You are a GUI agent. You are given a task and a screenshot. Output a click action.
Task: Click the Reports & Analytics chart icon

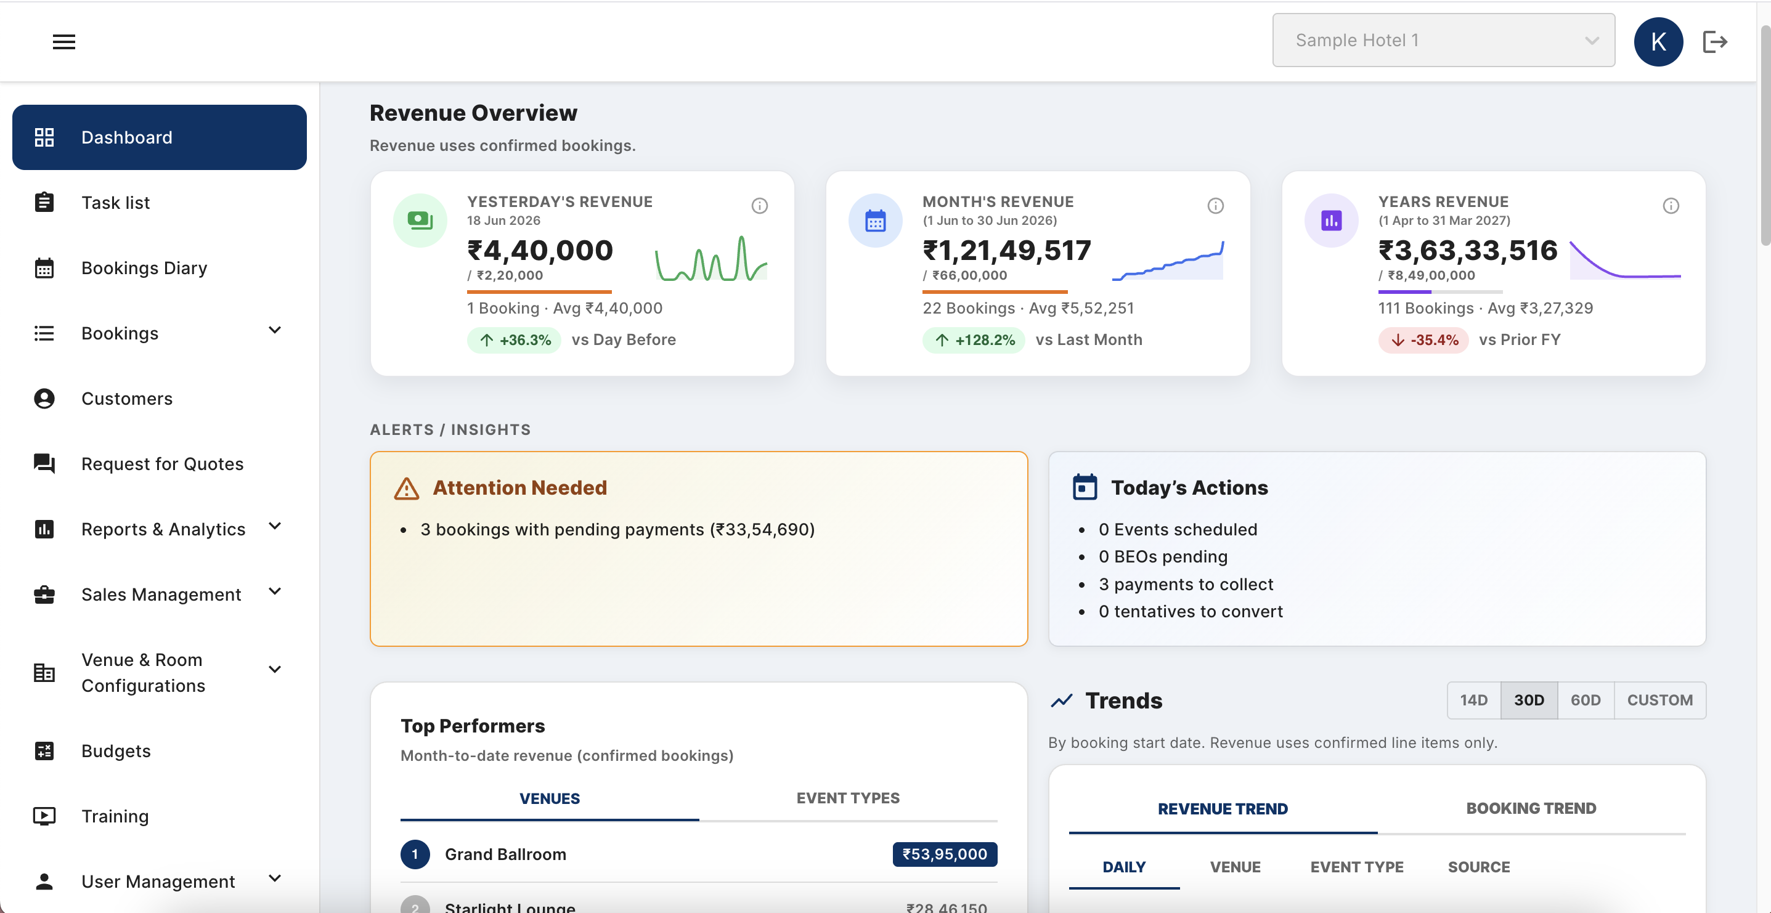[44, 529]
